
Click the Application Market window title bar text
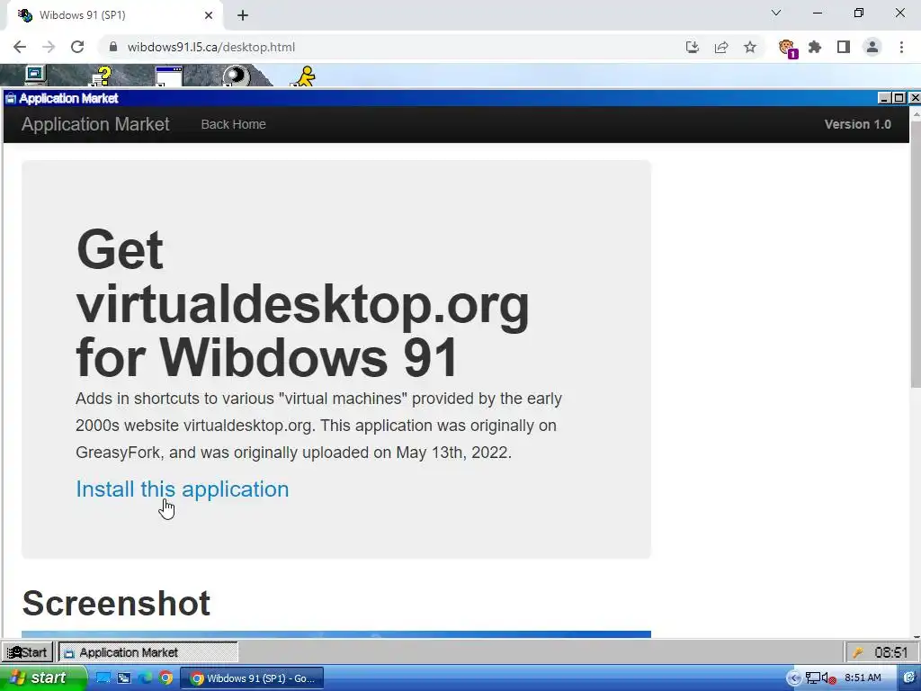(68, 98)
